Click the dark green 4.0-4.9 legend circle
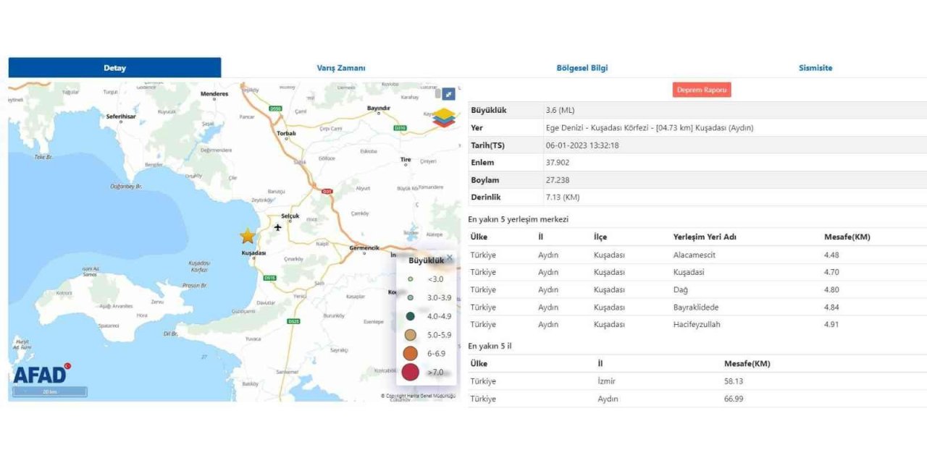 (411, 316)
